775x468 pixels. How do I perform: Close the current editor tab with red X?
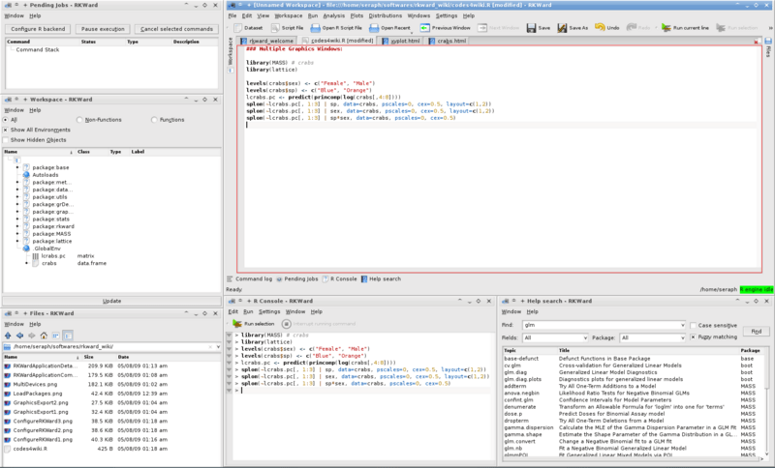[757, 42]
